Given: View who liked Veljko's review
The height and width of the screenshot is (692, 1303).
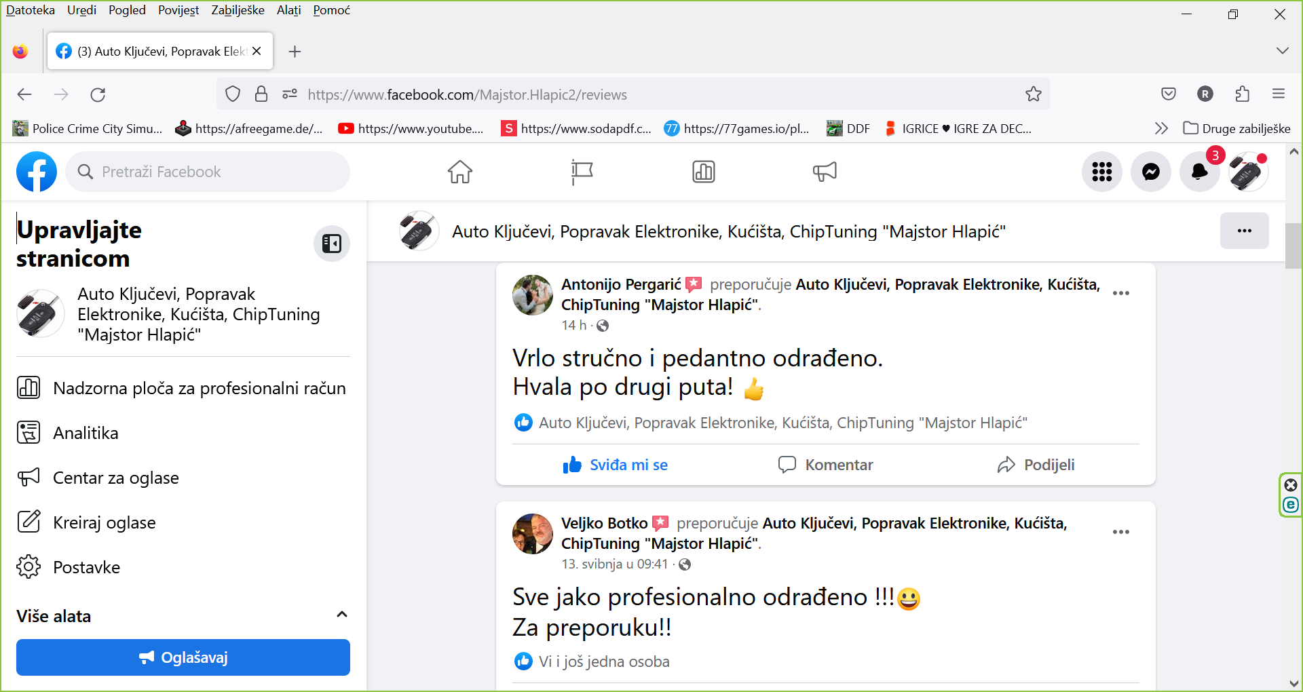Looking at the screenshot, I should click(604, 661).
